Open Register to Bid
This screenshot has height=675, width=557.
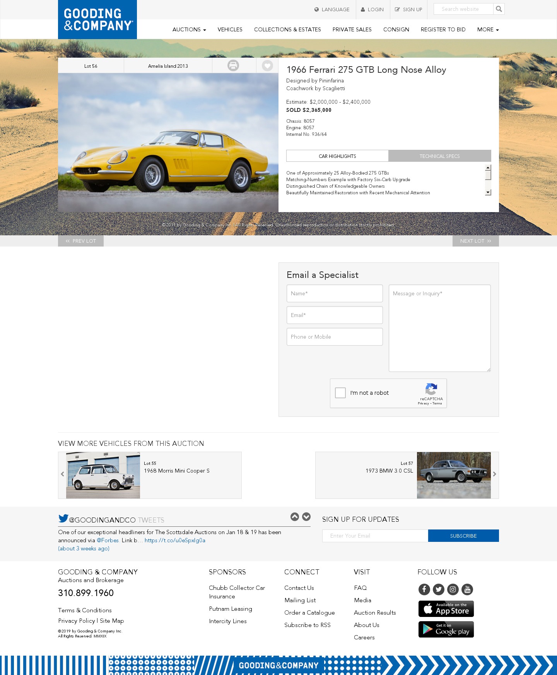(443, 29)
